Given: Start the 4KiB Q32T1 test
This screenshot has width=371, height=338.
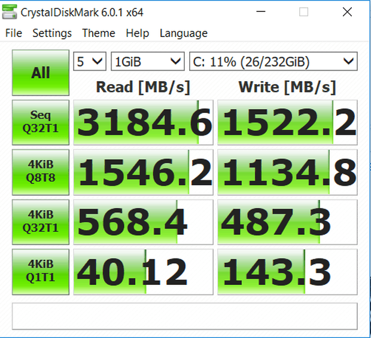Looking at the screenshot, I should [x=41, y=222].
